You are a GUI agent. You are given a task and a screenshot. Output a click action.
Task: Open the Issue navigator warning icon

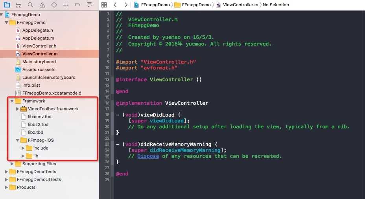[42, 5]
